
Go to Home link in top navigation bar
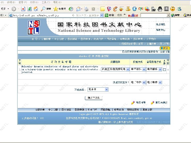click(x=35, y=39)
